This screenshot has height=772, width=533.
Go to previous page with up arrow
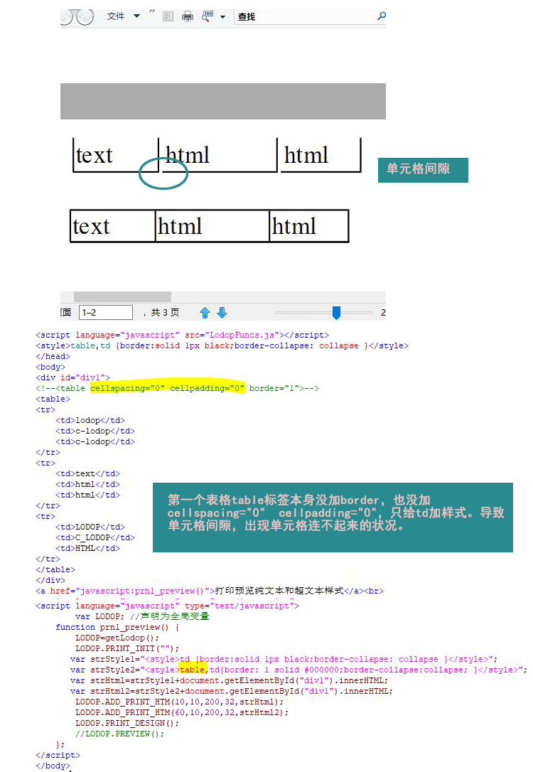[x=205, y=313]
